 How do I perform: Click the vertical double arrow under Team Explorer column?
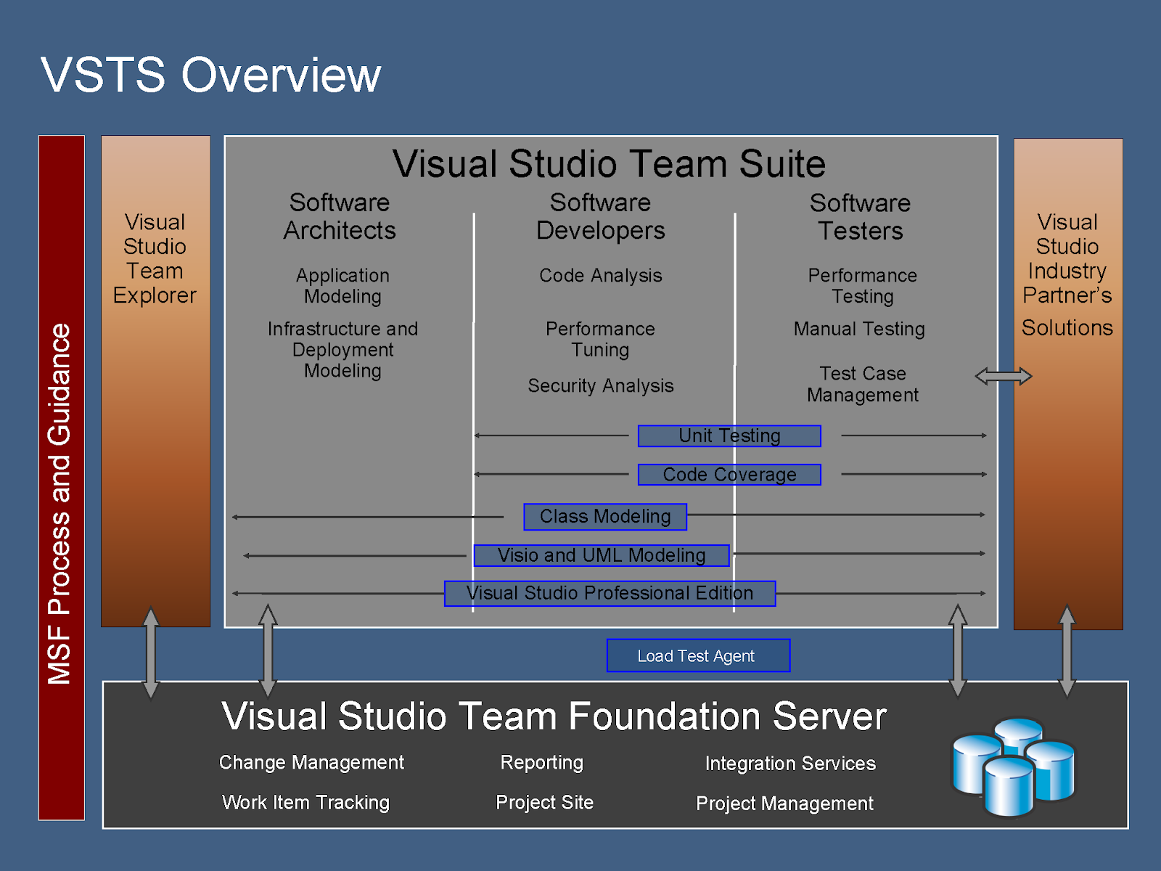click(151, 653)
